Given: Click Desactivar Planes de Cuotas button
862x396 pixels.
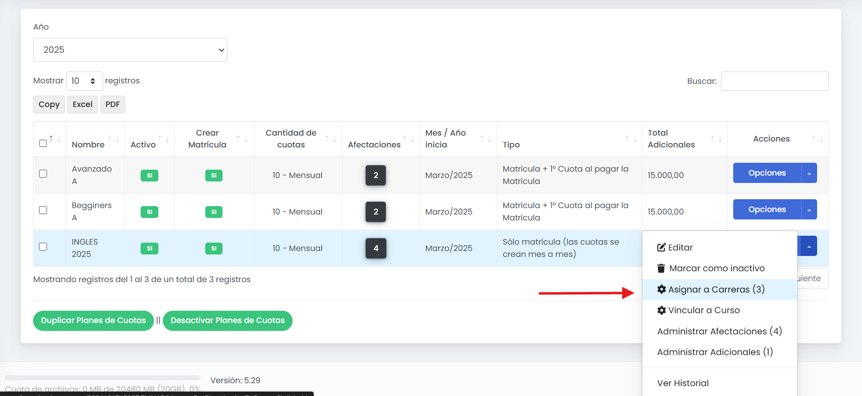Looking at the screenshot, I should (x=227, y=321).
